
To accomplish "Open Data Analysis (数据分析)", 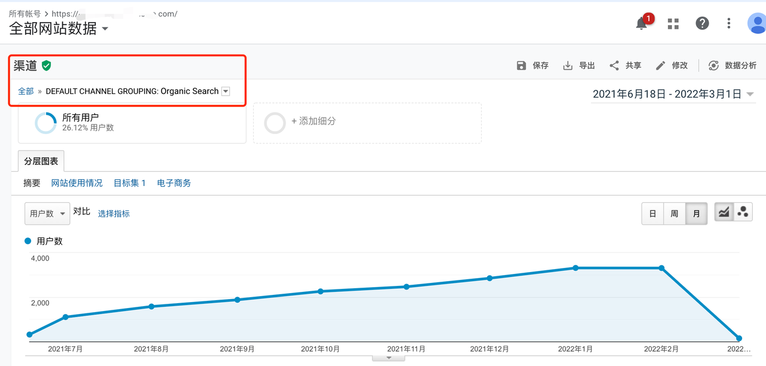I will pyautogui.click(x=732, y=66).
